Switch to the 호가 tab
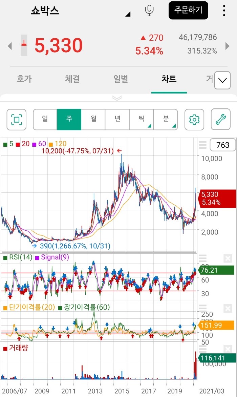237x397 pixels. tap(24, 79)
